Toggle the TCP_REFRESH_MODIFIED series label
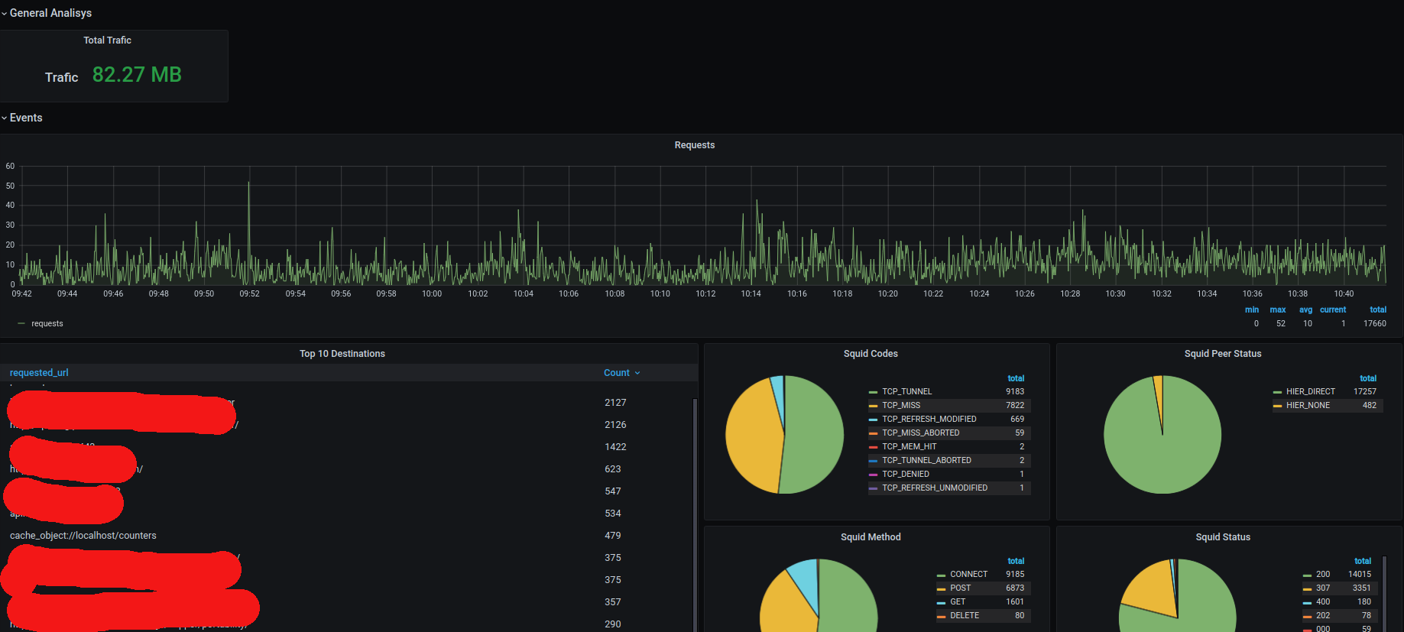The height and width of the screenshot is (632, 1404). [x=929, y=420]
